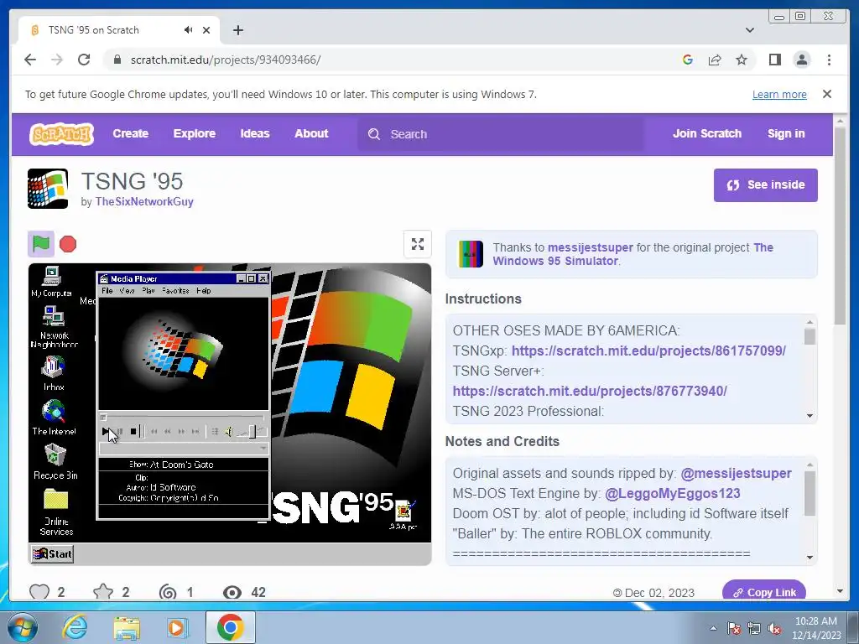Share this page icon in address bar

[x=715, y=60]
